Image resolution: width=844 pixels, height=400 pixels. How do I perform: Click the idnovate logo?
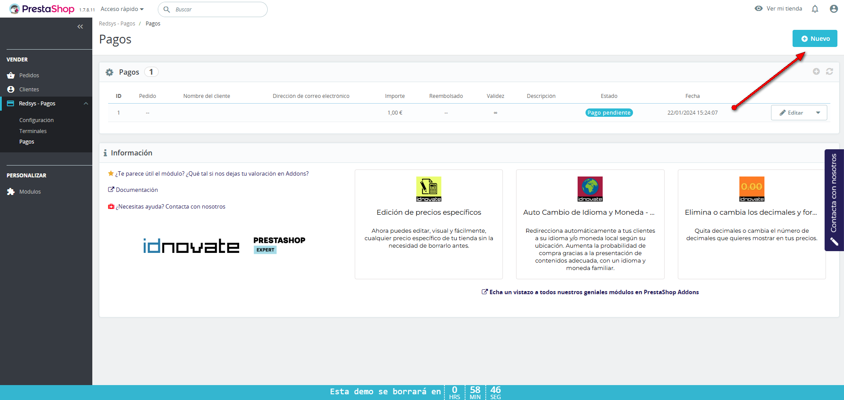[191, 246]
